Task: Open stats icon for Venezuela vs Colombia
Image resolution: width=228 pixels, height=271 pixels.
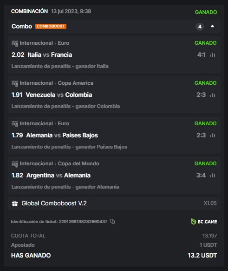Action: point(213,95)
